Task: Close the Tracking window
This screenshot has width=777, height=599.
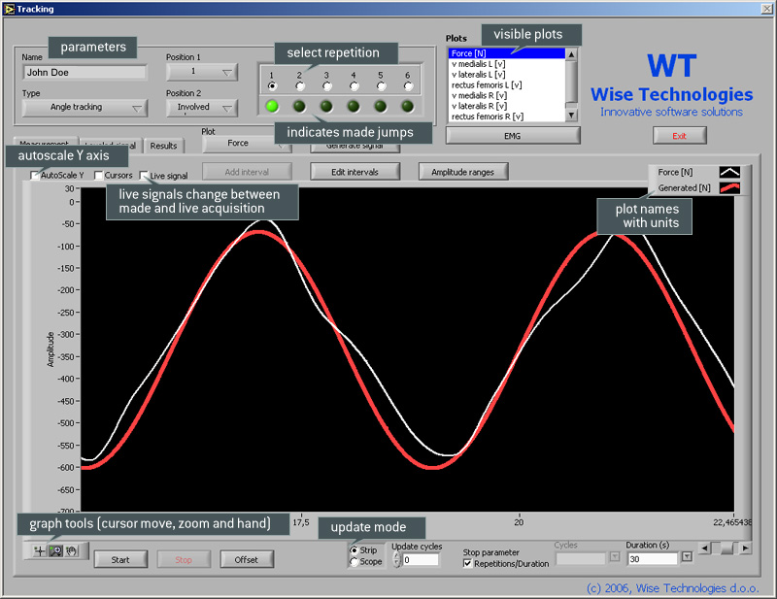Action: (766, 9)
